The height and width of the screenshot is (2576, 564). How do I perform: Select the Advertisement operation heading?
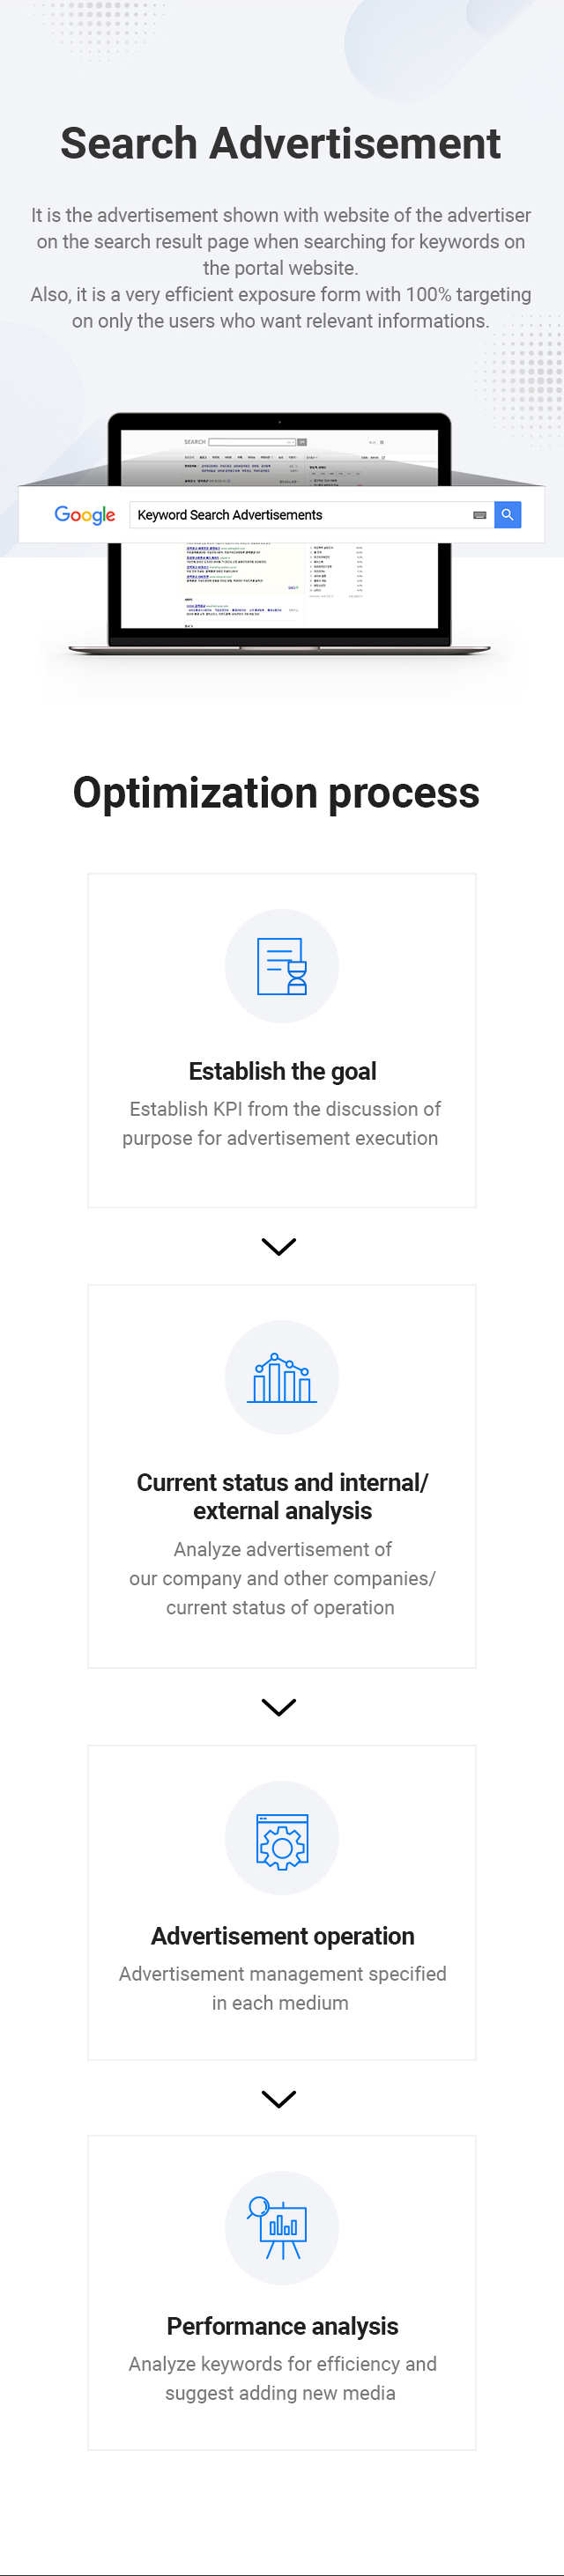tap(282, 1936)
